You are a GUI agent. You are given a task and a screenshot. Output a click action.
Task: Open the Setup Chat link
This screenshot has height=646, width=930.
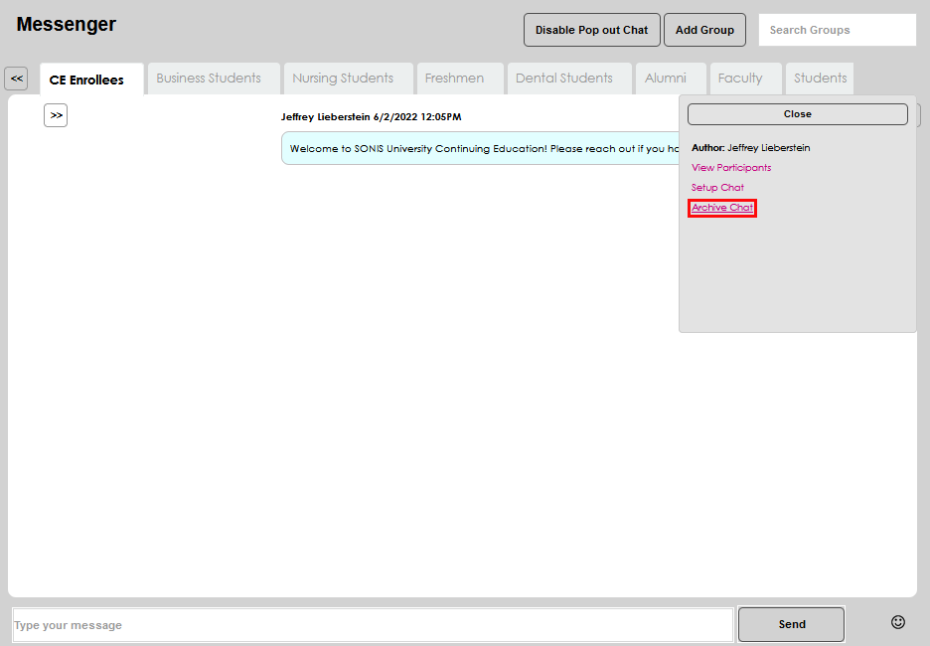tap(717, 188)
